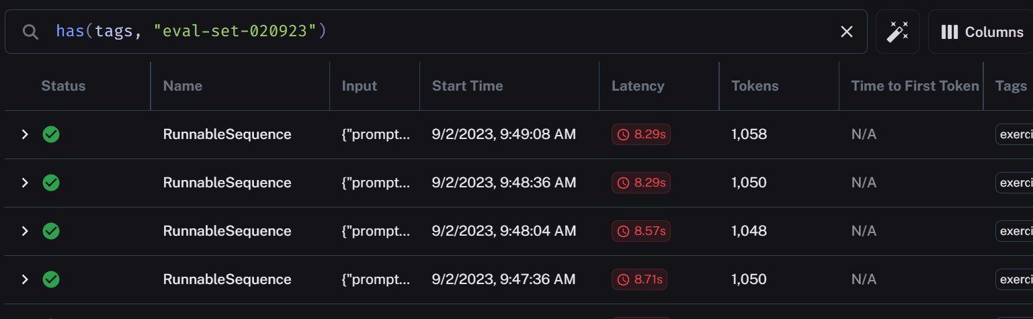Expand the run started at 9:48:04 AM

tap(25, 231)
